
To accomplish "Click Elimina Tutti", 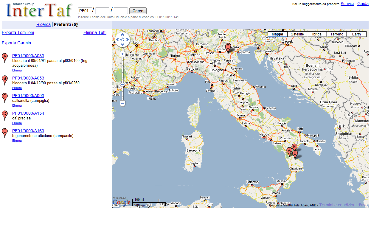I will pyautogui.click(x=95, y=32).
